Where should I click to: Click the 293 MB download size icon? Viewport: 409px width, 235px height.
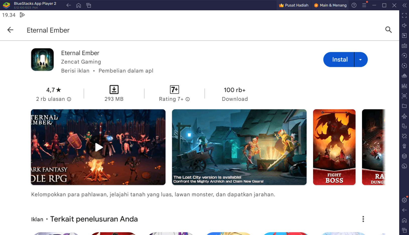tap(114, 89)
